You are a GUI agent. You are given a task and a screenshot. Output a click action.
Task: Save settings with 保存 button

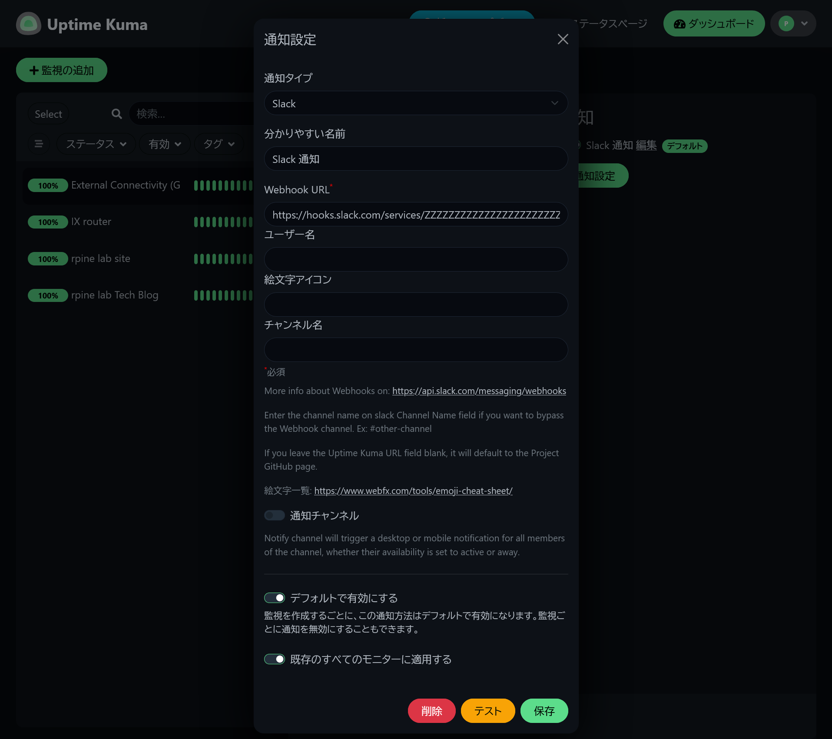(544, 711)
